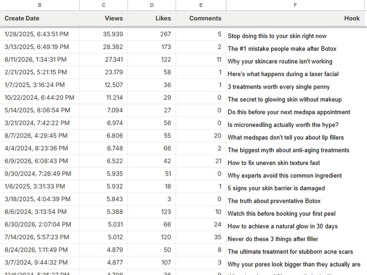Select likes cell 123
Image resolution: width=367 pixels, height=275 pixels.
click(x=152, y=212)
